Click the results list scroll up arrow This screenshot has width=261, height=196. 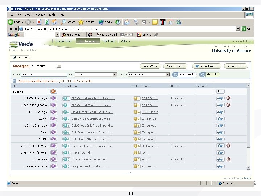tap(248, 86)
